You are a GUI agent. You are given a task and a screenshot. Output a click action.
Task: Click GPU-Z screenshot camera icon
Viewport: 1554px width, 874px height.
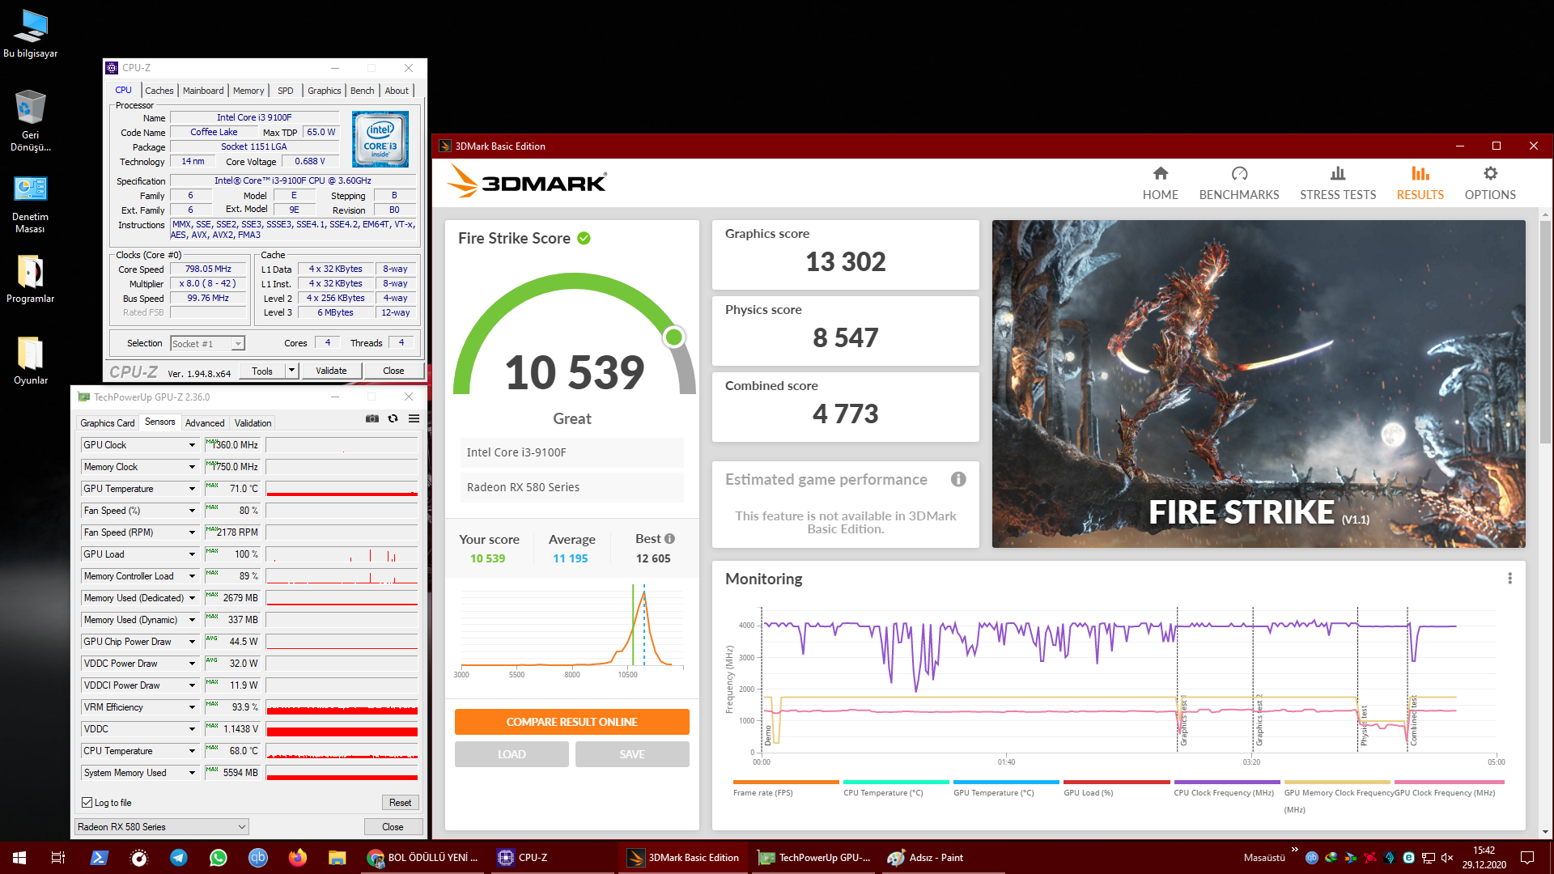372,419
